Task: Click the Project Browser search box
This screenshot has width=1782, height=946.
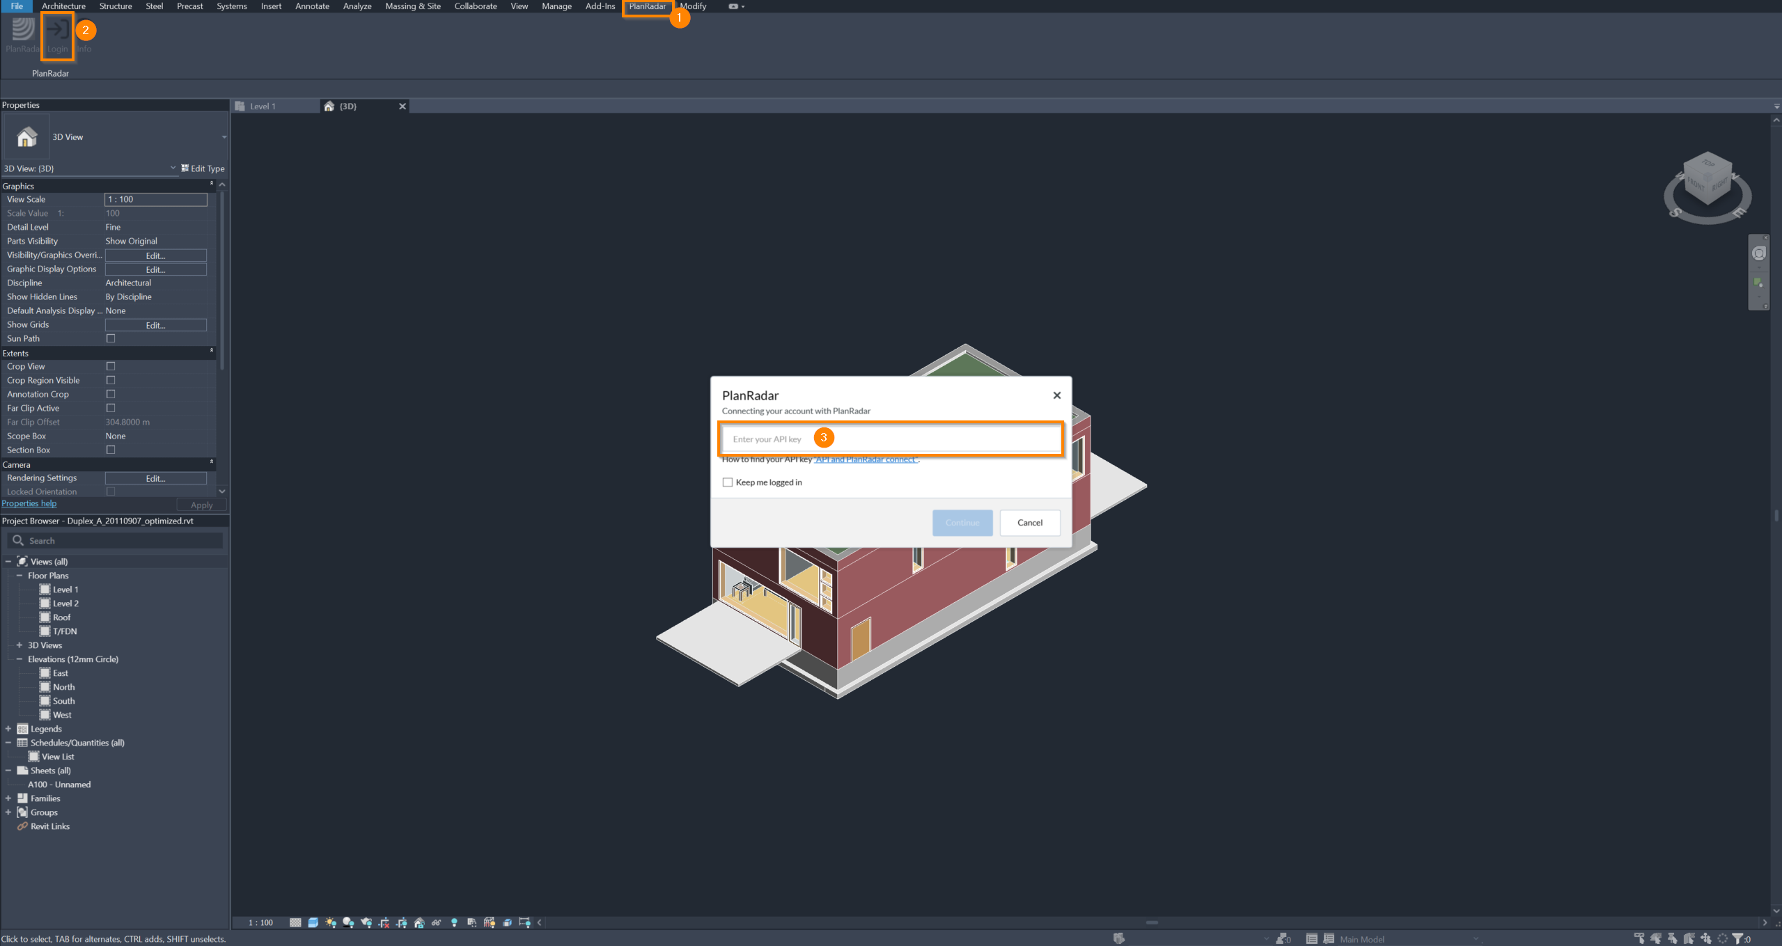Action: 116,541
